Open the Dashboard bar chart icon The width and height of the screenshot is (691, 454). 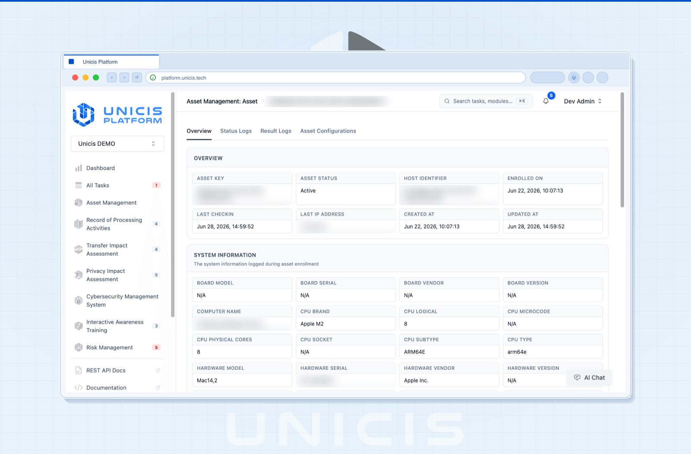click(79, 168)
